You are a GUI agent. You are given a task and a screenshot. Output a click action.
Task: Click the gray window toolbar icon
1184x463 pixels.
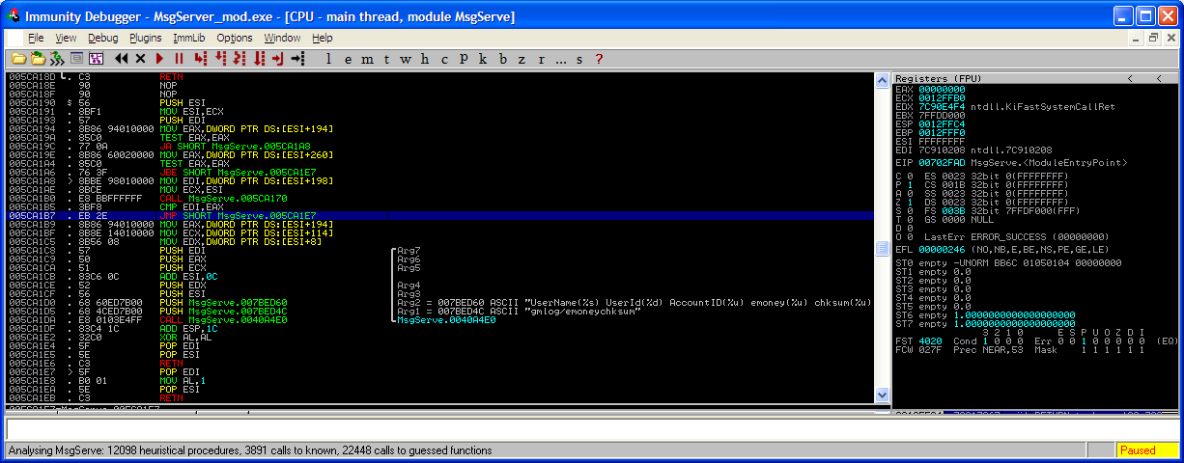(76, 59)
